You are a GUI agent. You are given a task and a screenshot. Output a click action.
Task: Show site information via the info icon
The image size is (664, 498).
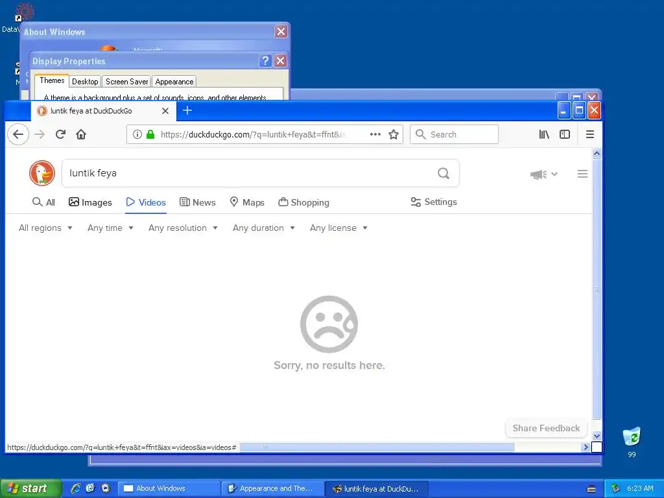[x=137, y=134]
